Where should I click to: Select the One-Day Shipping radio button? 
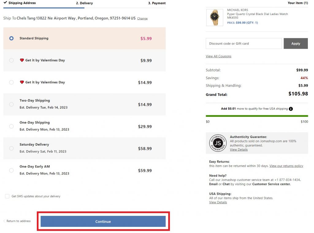tap(11, 126)
